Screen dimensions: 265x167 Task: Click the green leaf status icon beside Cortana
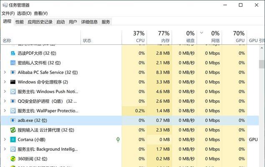118,139
